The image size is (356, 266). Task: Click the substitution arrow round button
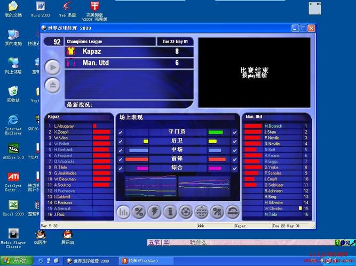(x=233, y=212)
